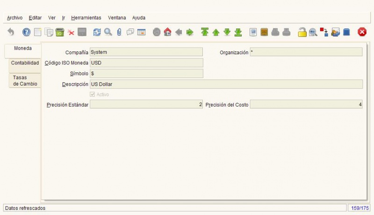
Task: Open the Ventana menu
Action: pos(117,18)
